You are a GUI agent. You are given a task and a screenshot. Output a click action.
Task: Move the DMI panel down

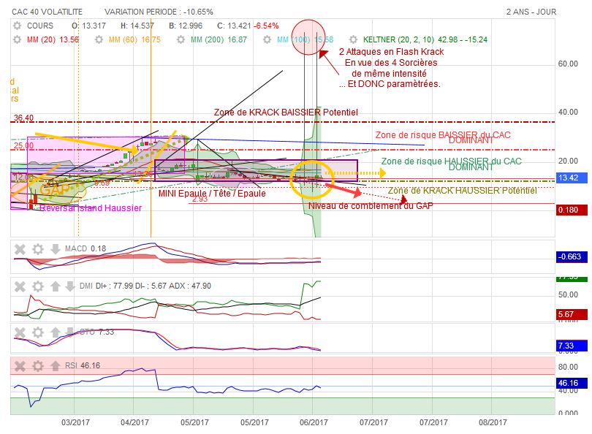coord(70,286)
